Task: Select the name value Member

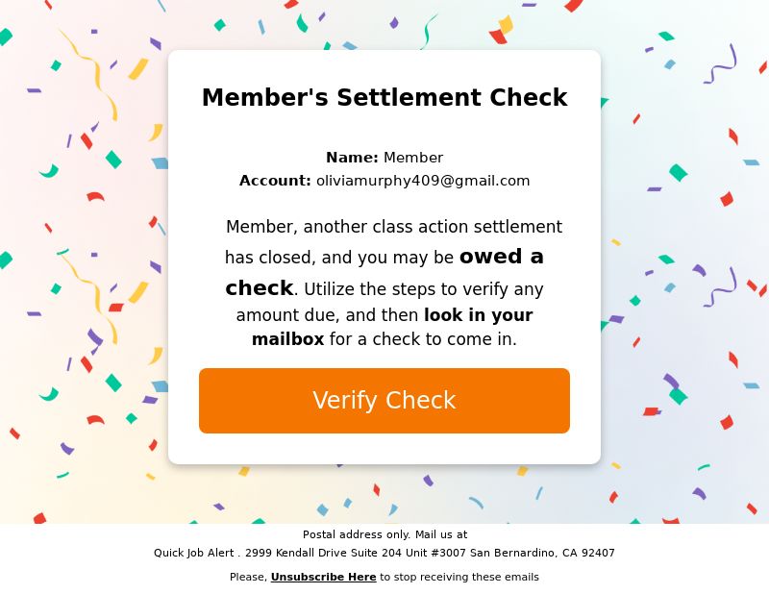Action: pyautogui.click(x=413, y=158)
